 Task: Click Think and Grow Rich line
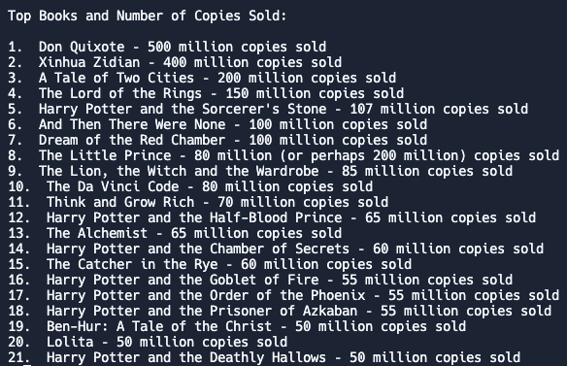pyautogui.click(x=198, y=203)
